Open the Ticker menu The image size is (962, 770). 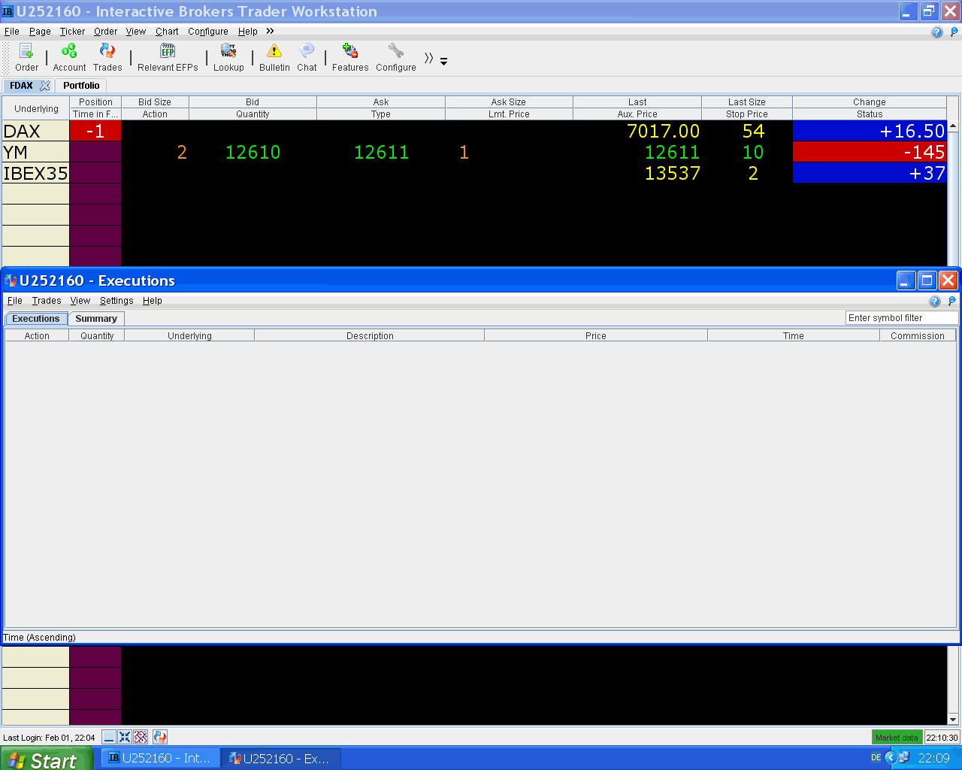[72, 32]
